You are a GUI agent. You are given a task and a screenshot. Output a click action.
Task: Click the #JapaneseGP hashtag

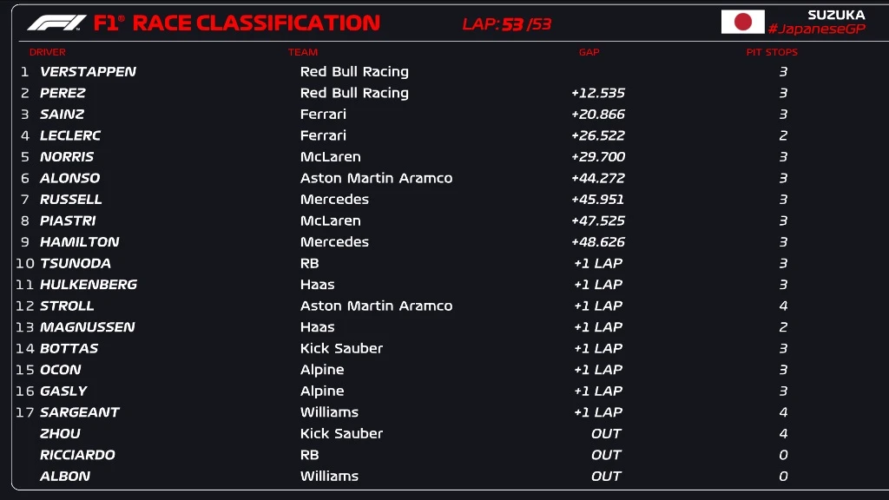[816, 29]
